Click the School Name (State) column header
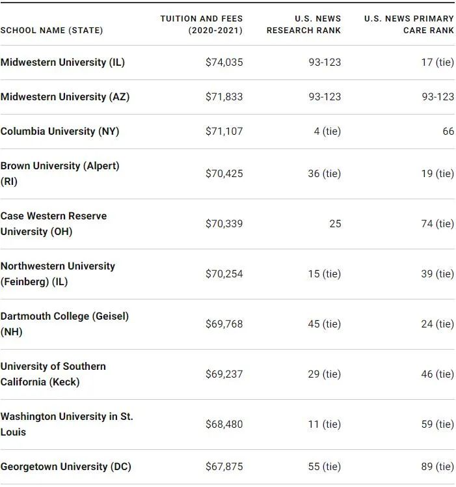Image resolution: width=456 pixels, height=487 pixels. (x=51, y=31)
